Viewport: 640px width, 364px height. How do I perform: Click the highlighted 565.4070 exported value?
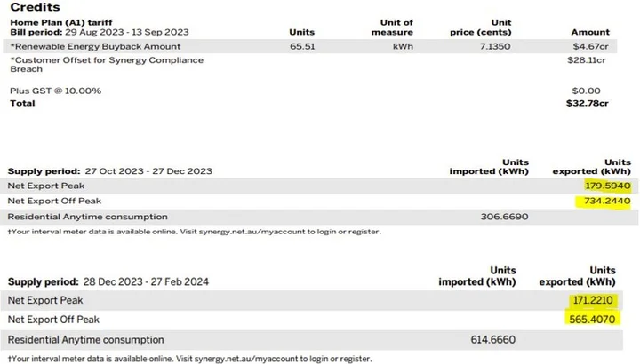[592, 319]
